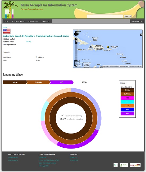
Task: Click the Search button in header
Action: tap(127, 16)
